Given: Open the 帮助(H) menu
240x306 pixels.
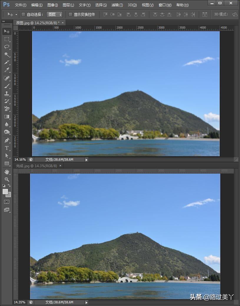Looking at the screenshot, I should pyautogui.click(x=182, y=5).
